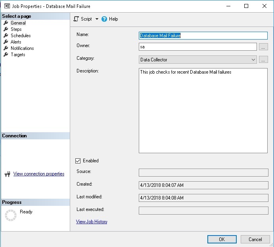Open the Help icon in toolbar
The image size is (274, 247).
pos(104,19)
